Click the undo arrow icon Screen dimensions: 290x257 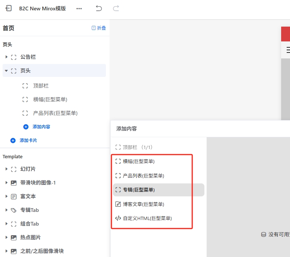(x=99, y=8)
